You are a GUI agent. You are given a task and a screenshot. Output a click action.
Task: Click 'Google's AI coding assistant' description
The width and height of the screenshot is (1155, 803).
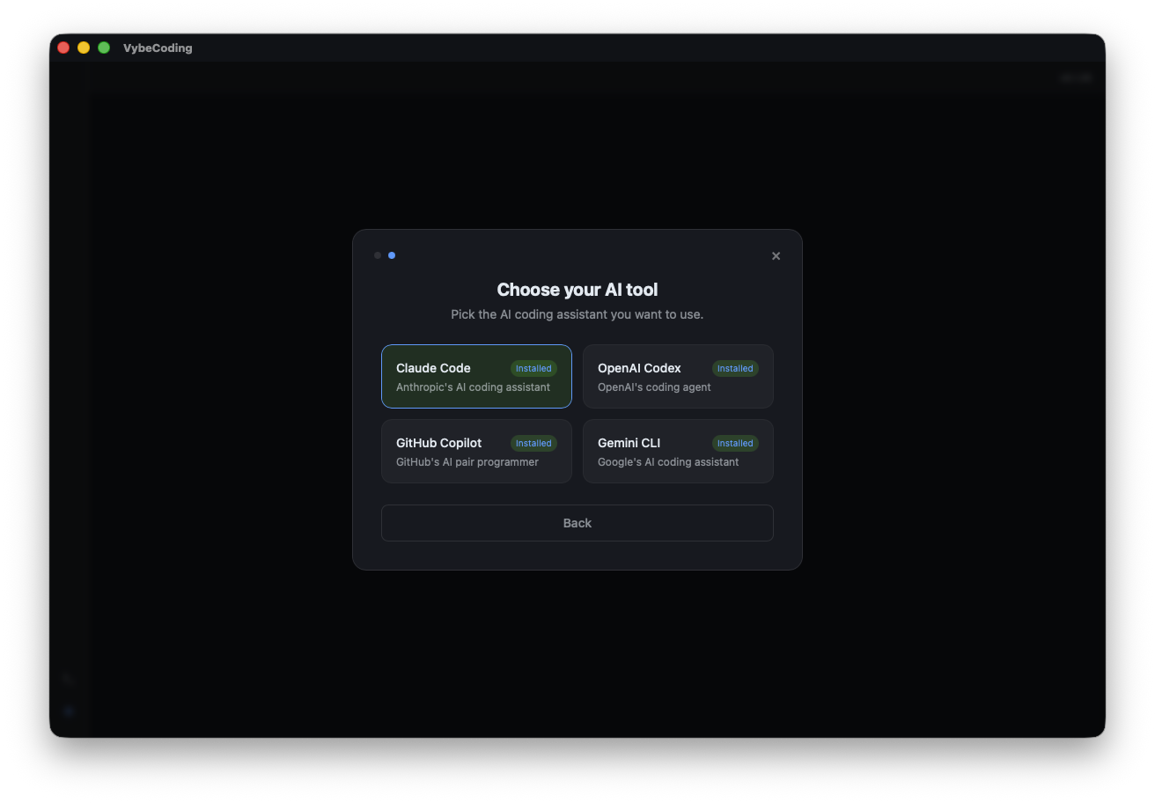click(x=668, y=462)
